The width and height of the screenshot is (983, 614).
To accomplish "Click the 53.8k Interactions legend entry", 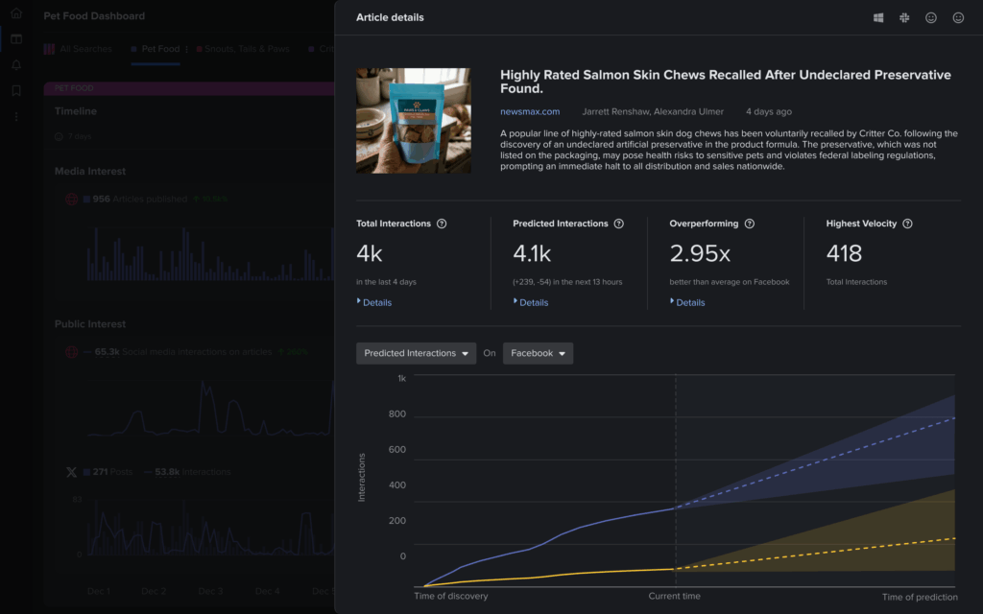I will (187, 472).
